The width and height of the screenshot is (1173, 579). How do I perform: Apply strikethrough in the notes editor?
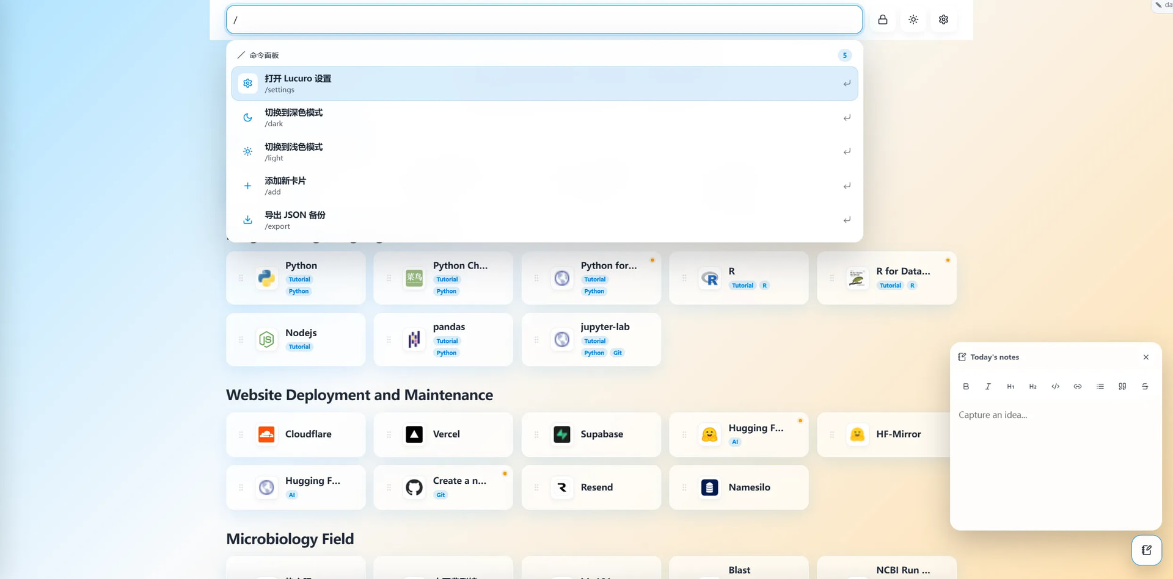[1145, 386]
